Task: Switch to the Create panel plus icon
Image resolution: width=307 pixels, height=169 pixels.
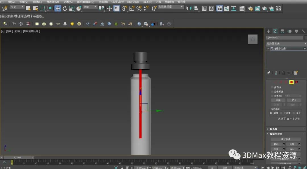Action: click(x=268, y=31)
